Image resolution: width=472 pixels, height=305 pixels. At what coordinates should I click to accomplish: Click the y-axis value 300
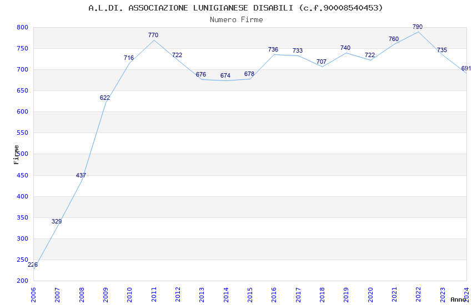(x=23, y=238)
